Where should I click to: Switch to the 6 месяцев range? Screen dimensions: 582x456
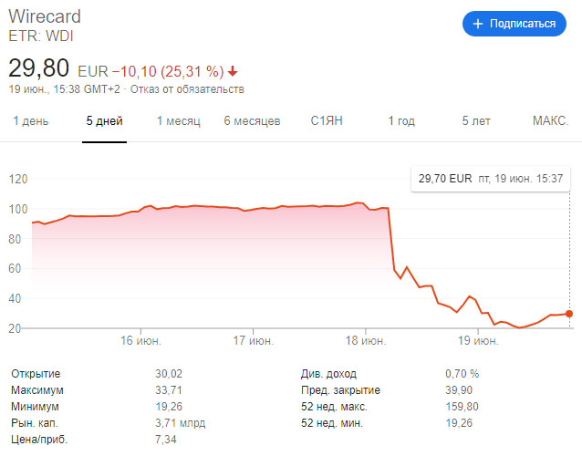point(252,121)
